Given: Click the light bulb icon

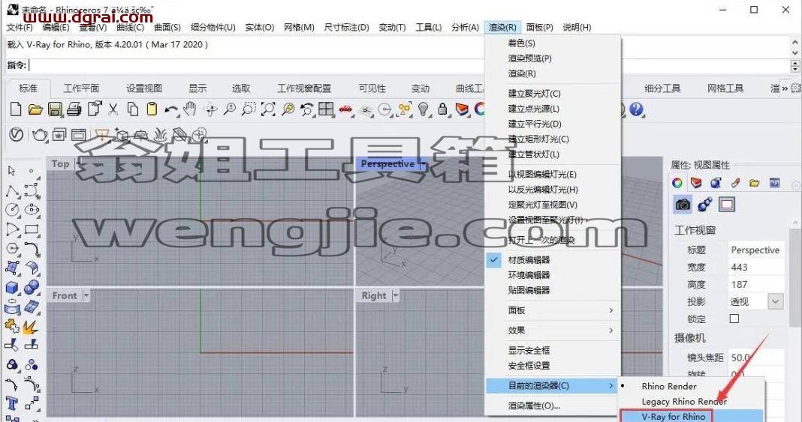Looking at the screenshot, I should point(424,109).
